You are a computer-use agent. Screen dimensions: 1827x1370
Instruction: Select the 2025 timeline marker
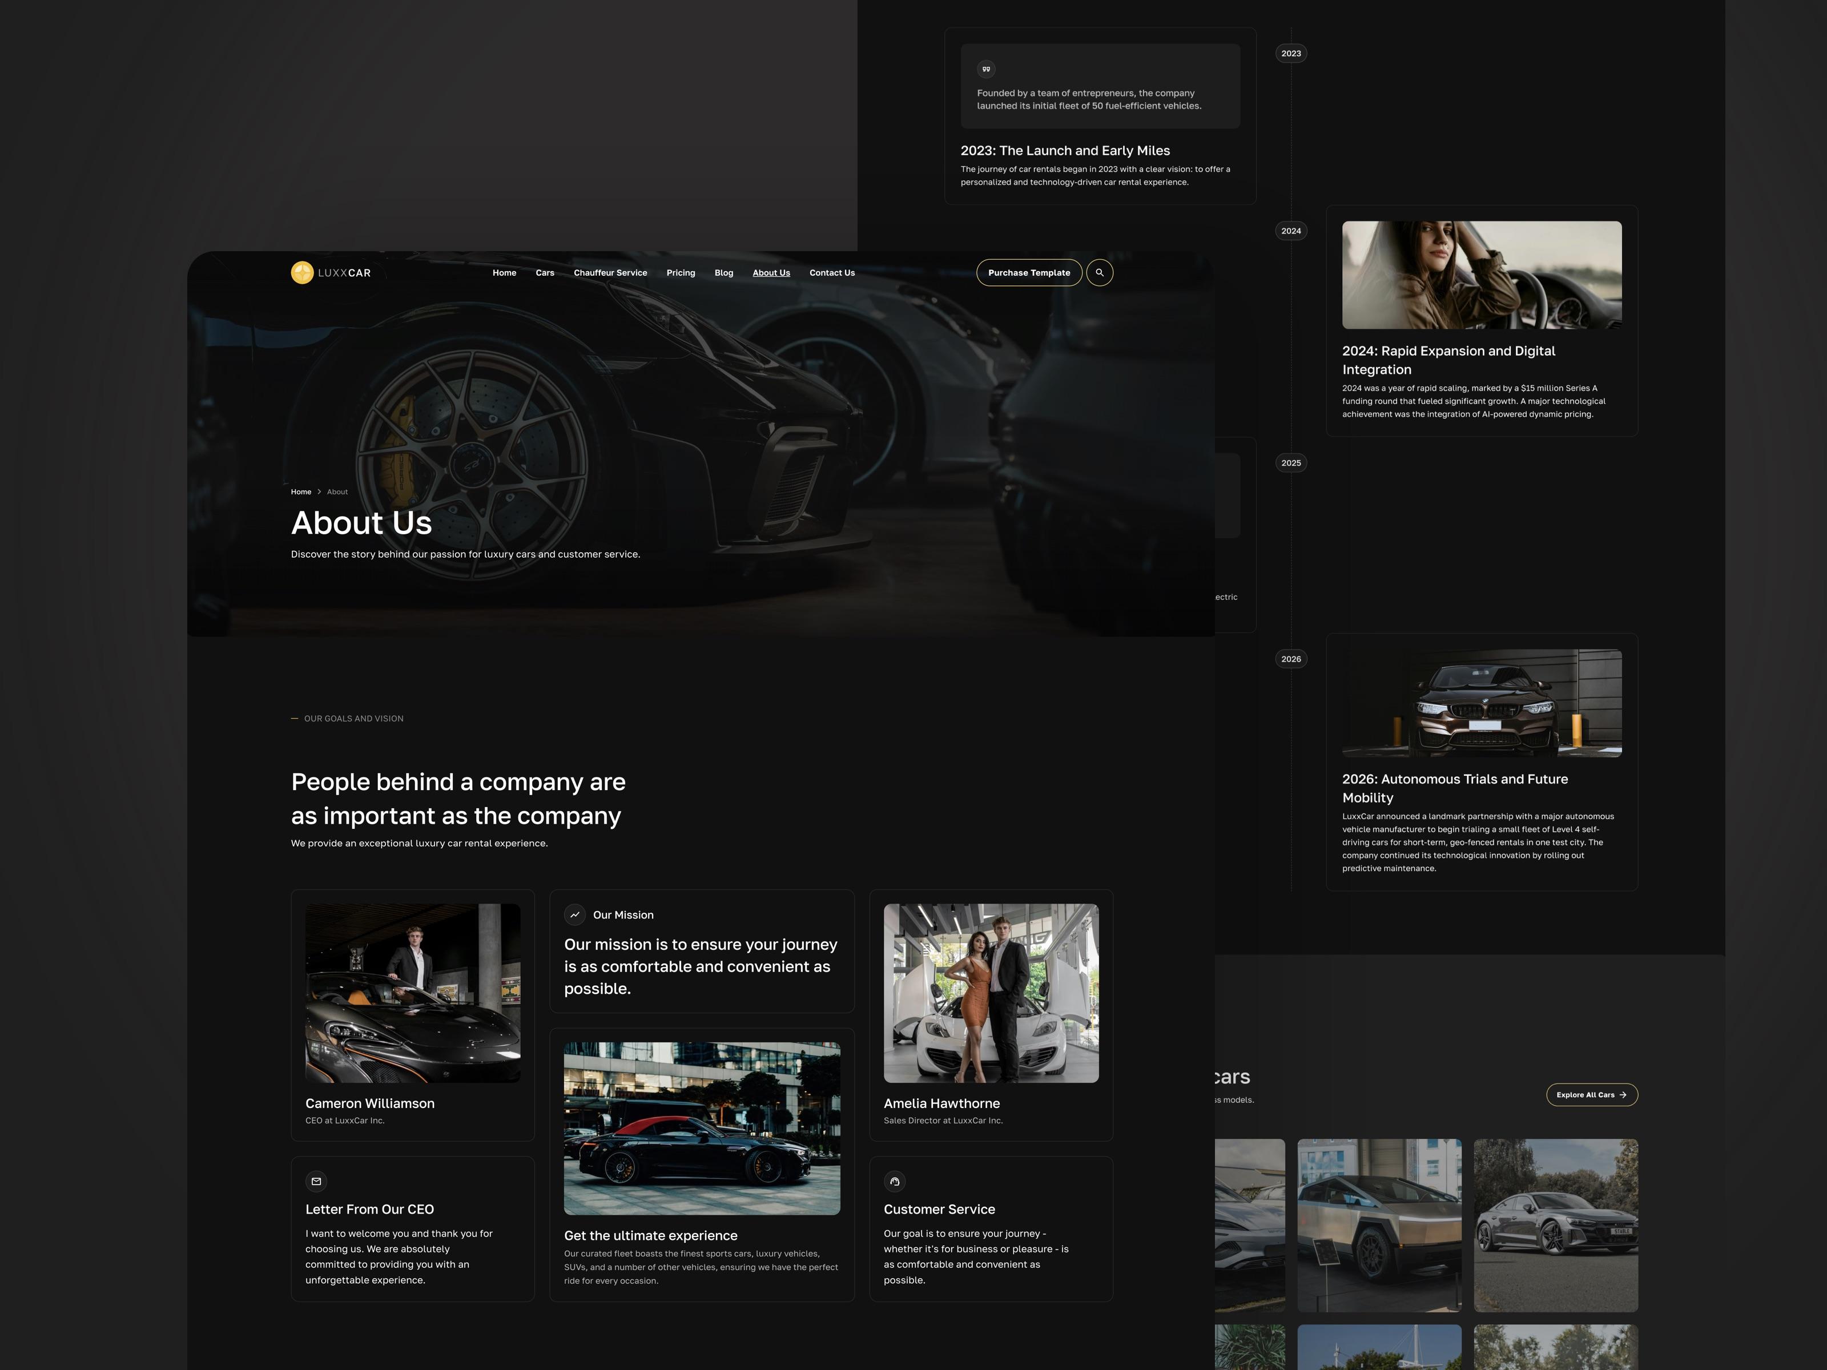1291,464
